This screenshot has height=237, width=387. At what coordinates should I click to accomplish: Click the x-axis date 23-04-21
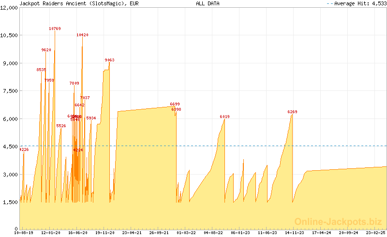pyautogui.click(x=132, y=233)
